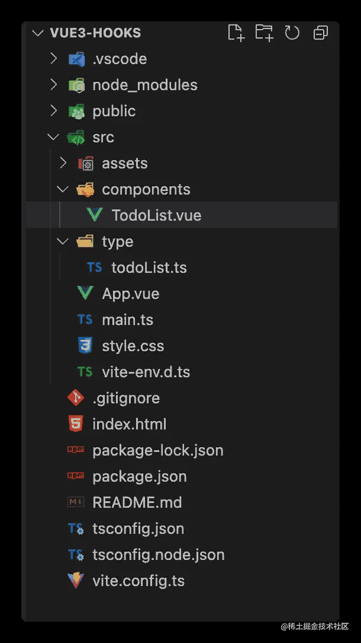361x643 pixels.
Task: Click the HTML5 icon beside index.html
Action: pyautogui.click(x=76, y=424)
